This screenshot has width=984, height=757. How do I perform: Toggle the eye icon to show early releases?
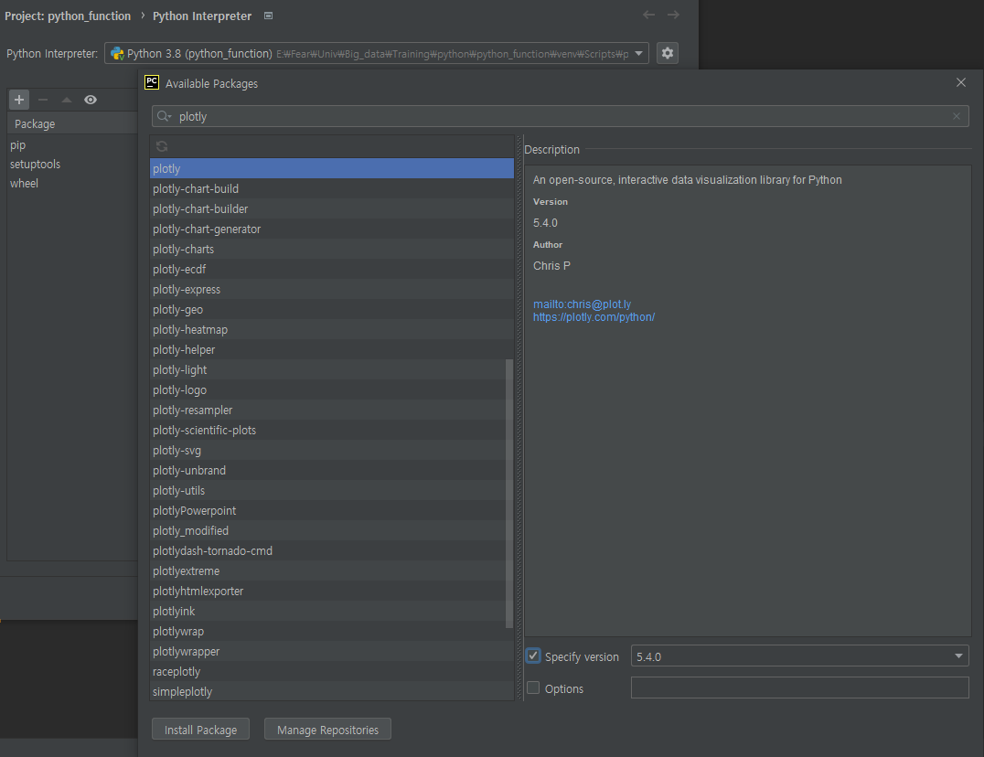click(x=91, y=100)
